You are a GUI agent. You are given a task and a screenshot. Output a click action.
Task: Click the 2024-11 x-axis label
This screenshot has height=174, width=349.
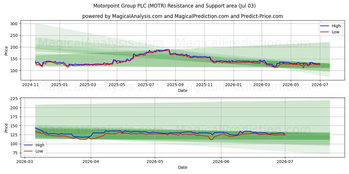point(31,85)
